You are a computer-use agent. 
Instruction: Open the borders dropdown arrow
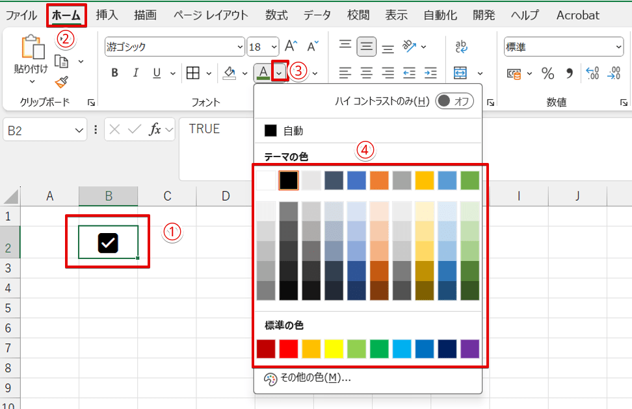208,73
